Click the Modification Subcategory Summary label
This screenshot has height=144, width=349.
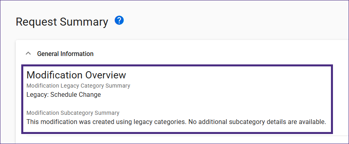[73, 113]
